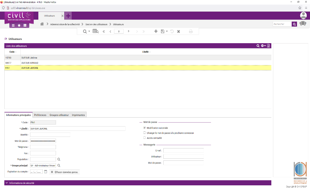This screenshot has height=188, width=310.
Task: Switch to the Imprimantes tab
Action: (x=78, y=115)
